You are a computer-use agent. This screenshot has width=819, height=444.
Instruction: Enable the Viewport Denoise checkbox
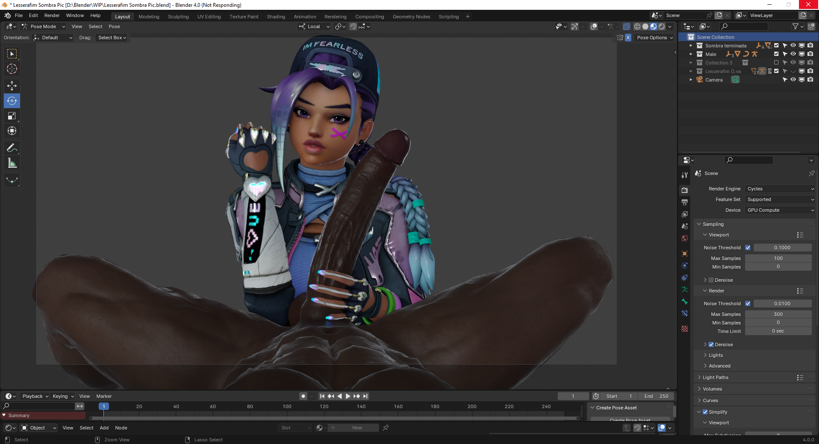coord(711,280)
